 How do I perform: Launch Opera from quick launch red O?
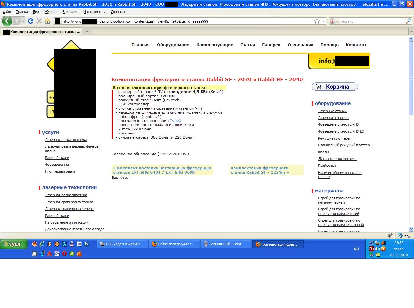(64, 254)
